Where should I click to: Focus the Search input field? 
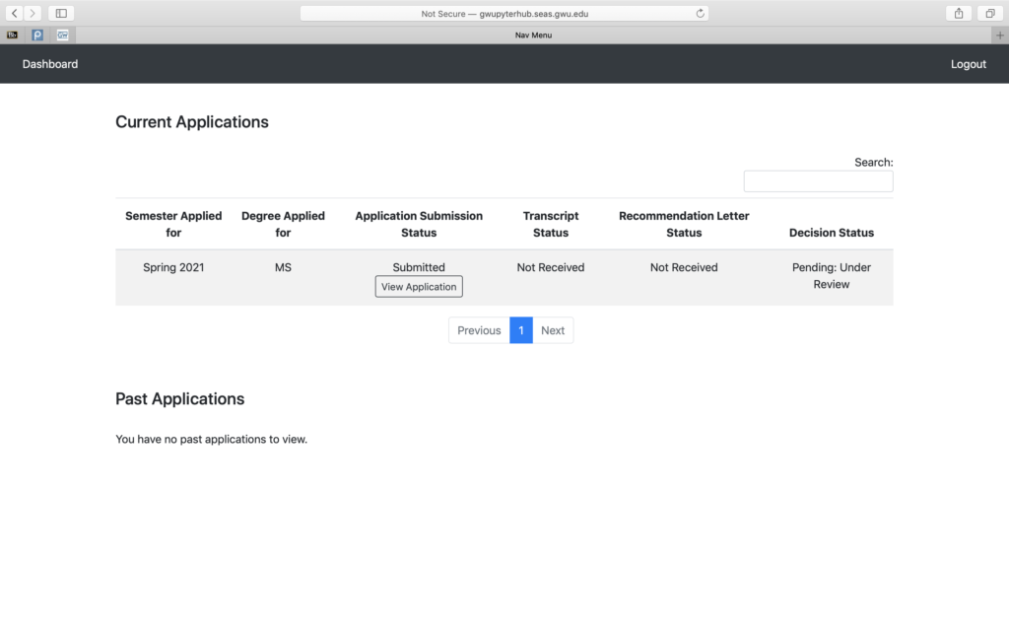[x=818, y=181]
